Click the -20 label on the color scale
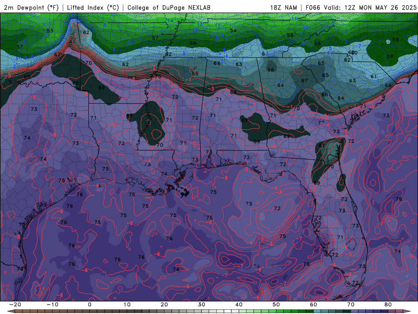The height and width of the screenshot is (314, 418). click(x=15, y=305)
